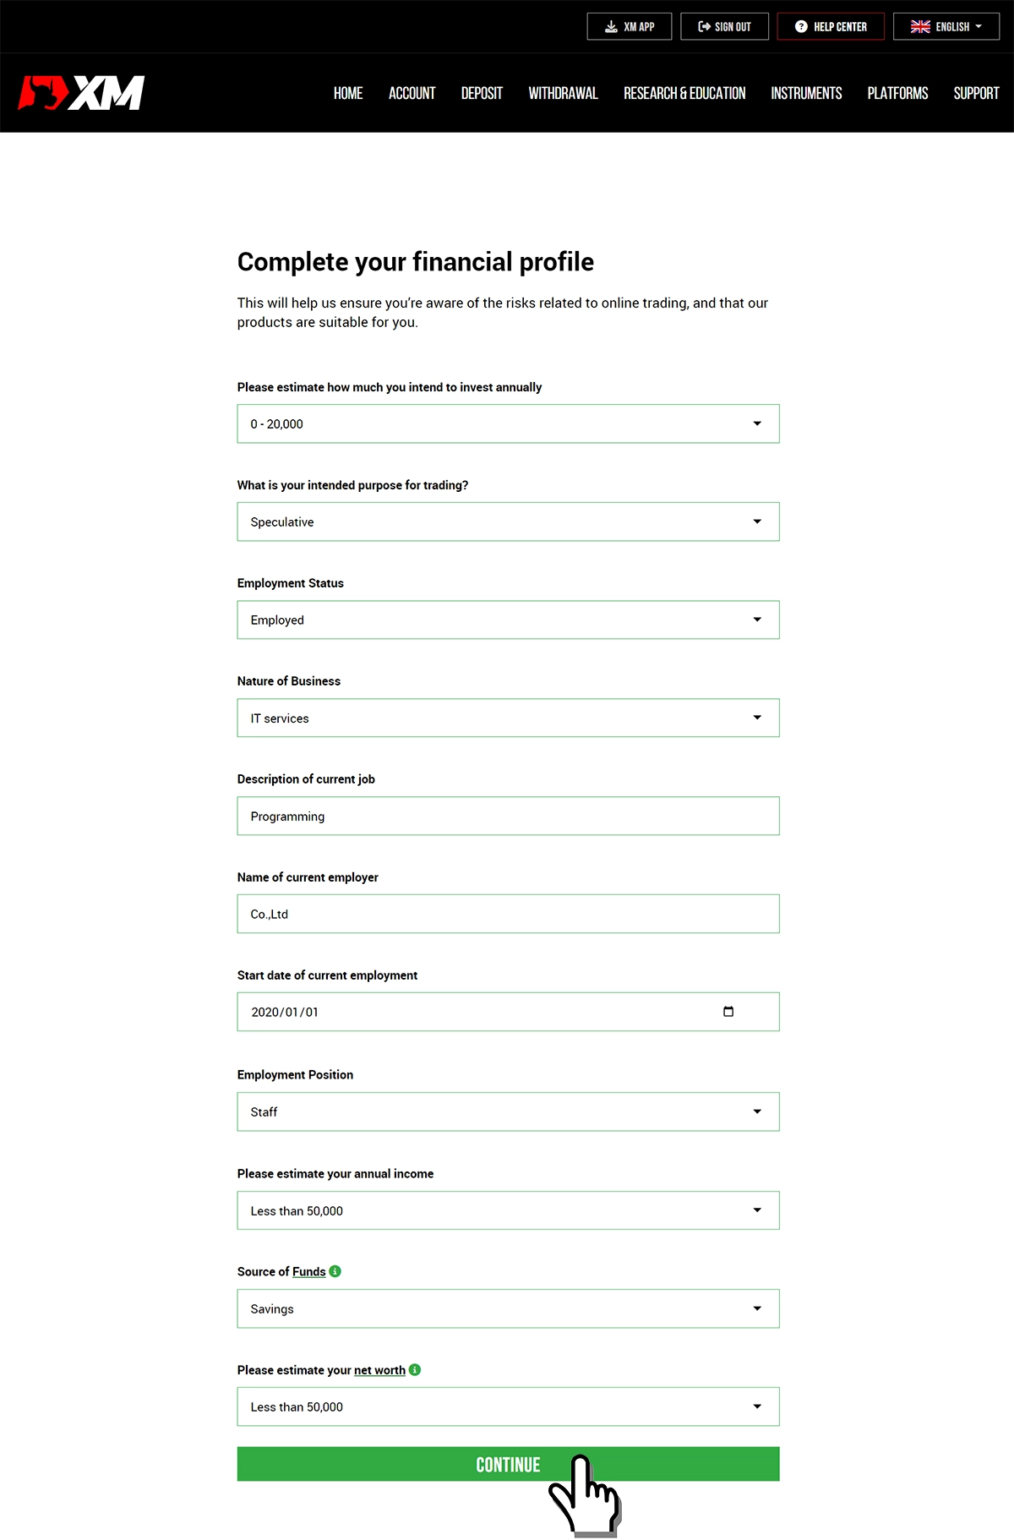
Task: Click the Source of Funds info icon
Action: (335, 1271)
